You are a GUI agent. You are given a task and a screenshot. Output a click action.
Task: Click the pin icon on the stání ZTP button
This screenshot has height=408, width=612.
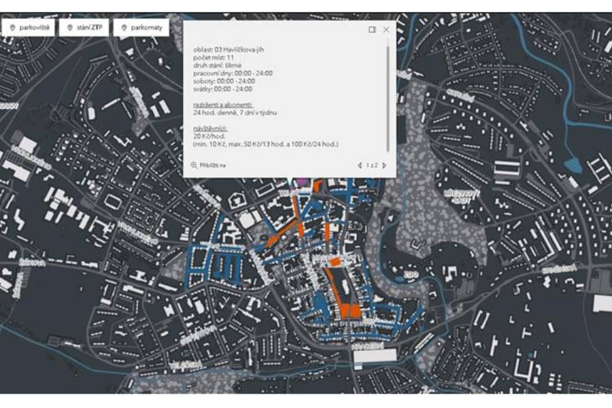click(x=69, y=27)
